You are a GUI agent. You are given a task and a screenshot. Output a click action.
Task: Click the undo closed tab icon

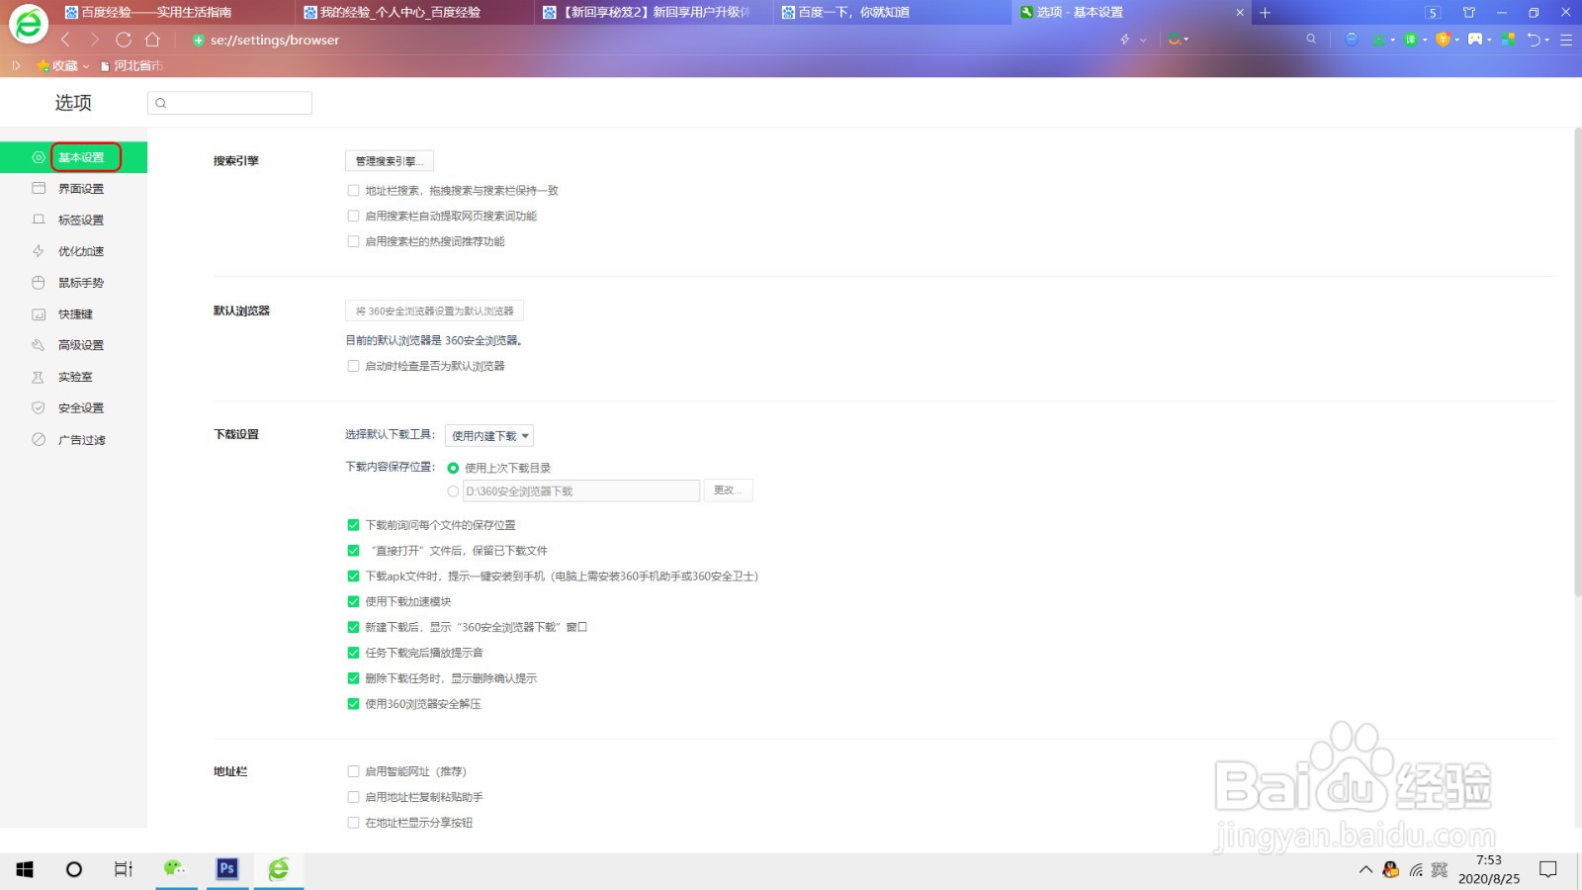click(x=1534, y=40)
